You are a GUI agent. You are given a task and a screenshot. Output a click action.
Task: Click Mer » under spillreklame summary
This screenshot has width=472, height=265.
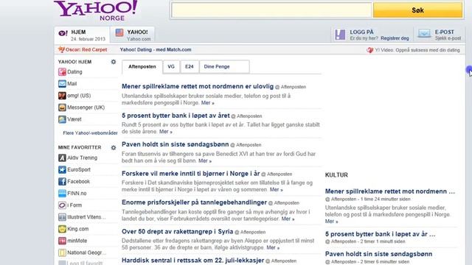tap(208, 103)
